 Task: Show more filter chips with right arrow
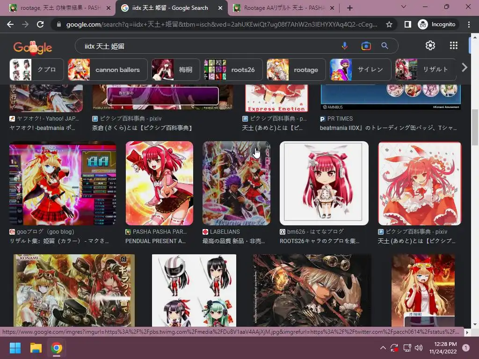tap(464, 67)
